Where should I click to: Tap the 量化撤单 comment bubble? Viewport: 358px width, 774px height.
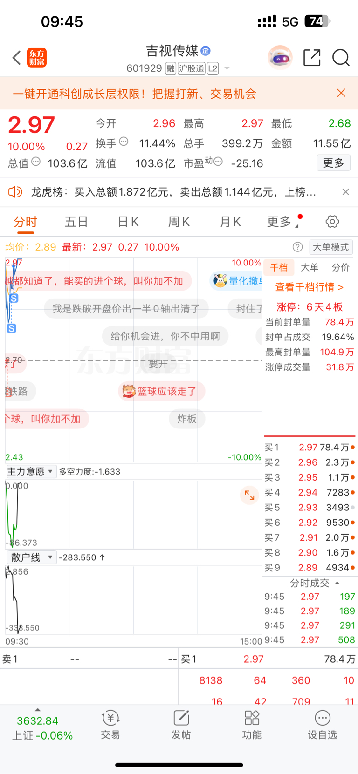236,281
